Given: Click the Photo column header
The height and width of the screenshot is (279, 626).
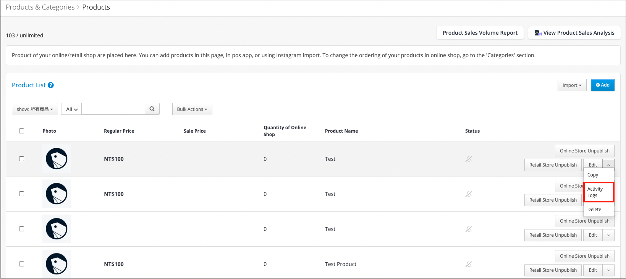Looking at the screenshot, I should tap(49, 131).
